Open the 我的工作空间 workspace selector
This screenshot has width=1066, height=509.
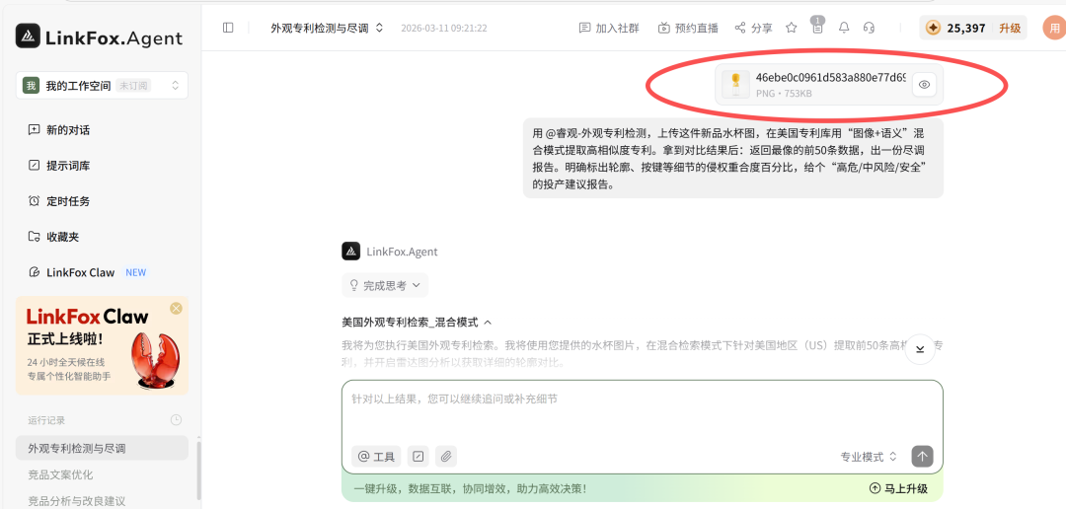[102, 86]
